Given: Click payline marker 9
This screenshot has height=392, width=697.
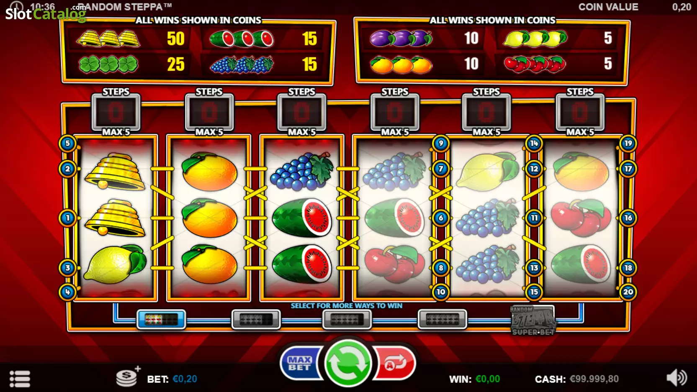Looking at the screenshot, I should [x=441, y=143].
